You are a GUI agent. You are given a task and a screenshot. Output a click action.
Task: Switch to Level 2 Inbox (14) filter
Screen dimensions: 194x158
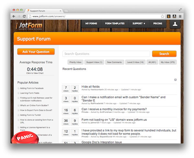pos(135,62)
